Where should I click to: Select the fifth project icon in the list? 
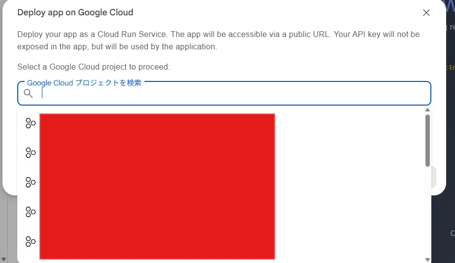coord(31,241)
